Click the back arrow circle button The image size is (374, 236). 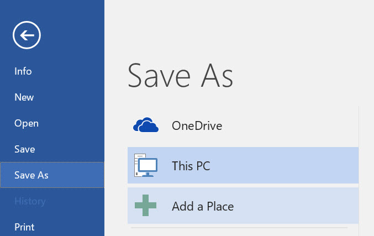coord(27,35)
